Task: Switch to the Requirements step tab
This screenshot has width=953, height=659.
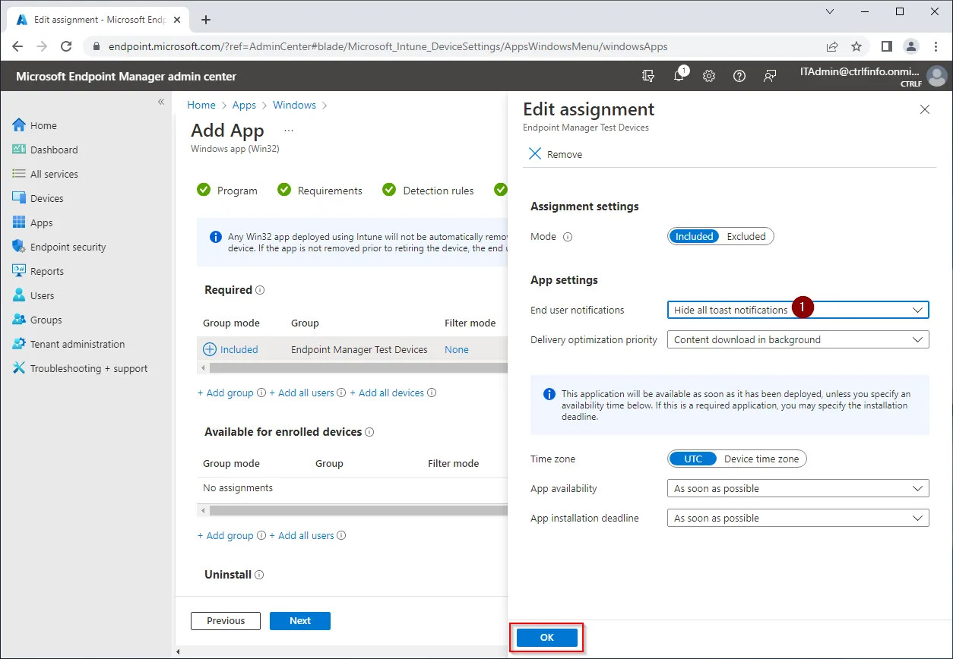Action: pos(320,191)
